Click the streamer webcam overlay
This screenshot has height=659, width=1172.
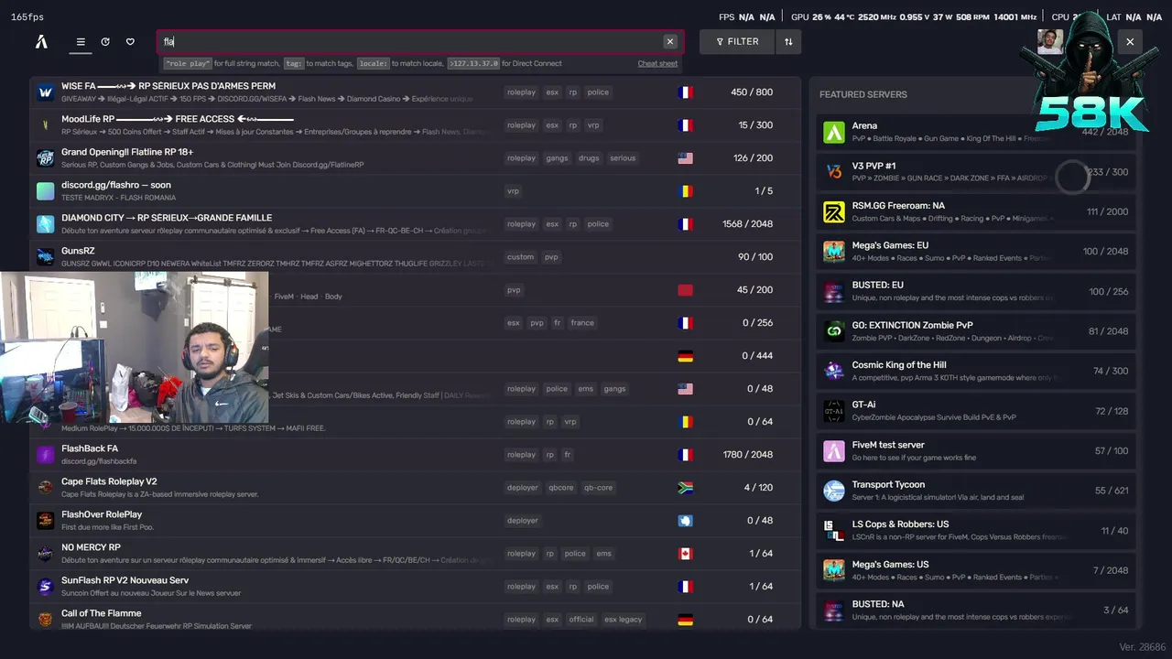[x=135, y=347]
